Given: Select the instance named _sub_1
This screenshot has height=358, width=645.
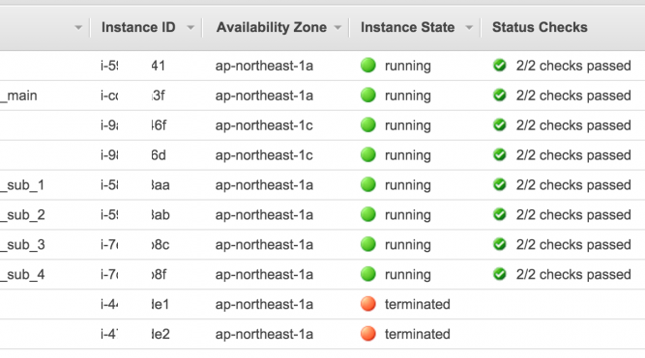Looking at the screenshot, I should pyautogui.click(x=22, y=185).
